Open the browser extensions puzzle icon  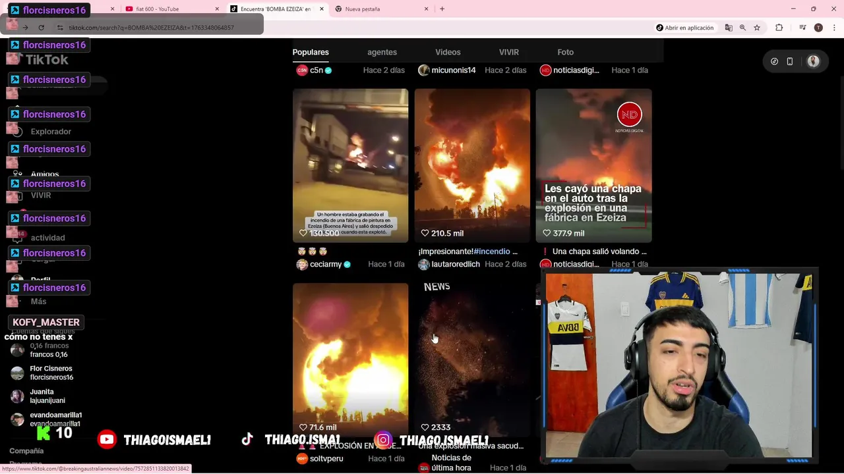pyautogui.click(x=779, y=28)
